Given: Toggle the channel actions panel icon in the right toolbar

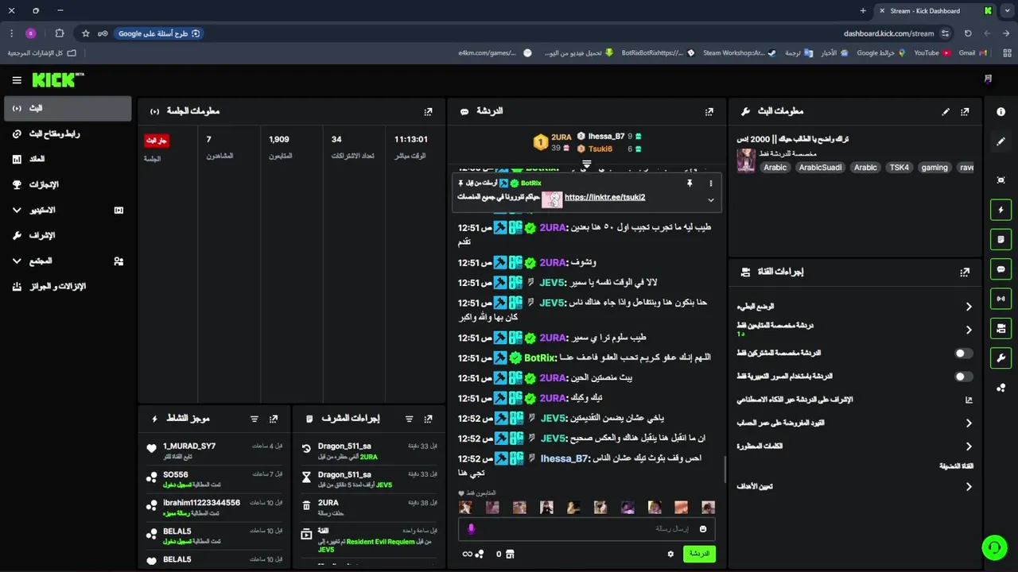Looking at the screenshot, I should 1001,328.
